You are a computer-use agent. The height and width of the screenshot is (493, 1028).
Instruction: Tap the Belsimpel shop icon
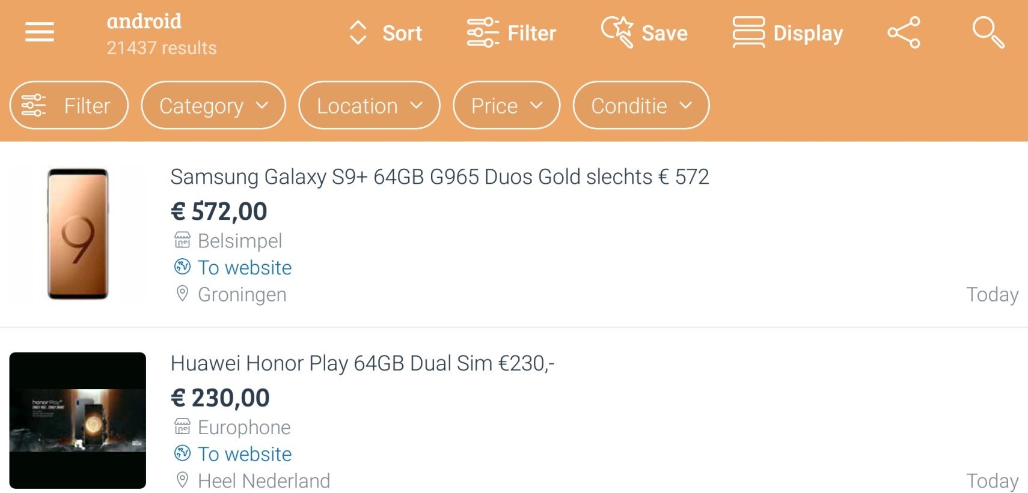182,240
